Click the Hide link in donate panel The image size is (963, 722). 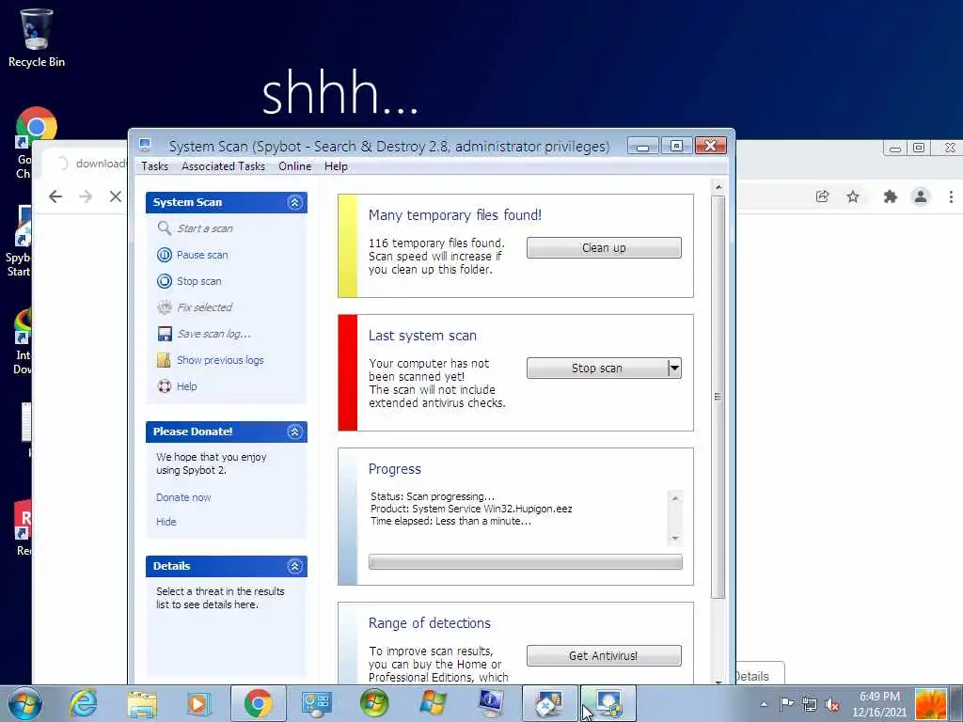166,522
